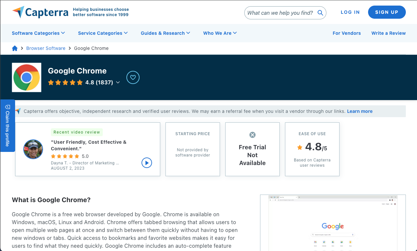Open Write a Review
The image size is (417, 251).
tap(388, 33)
